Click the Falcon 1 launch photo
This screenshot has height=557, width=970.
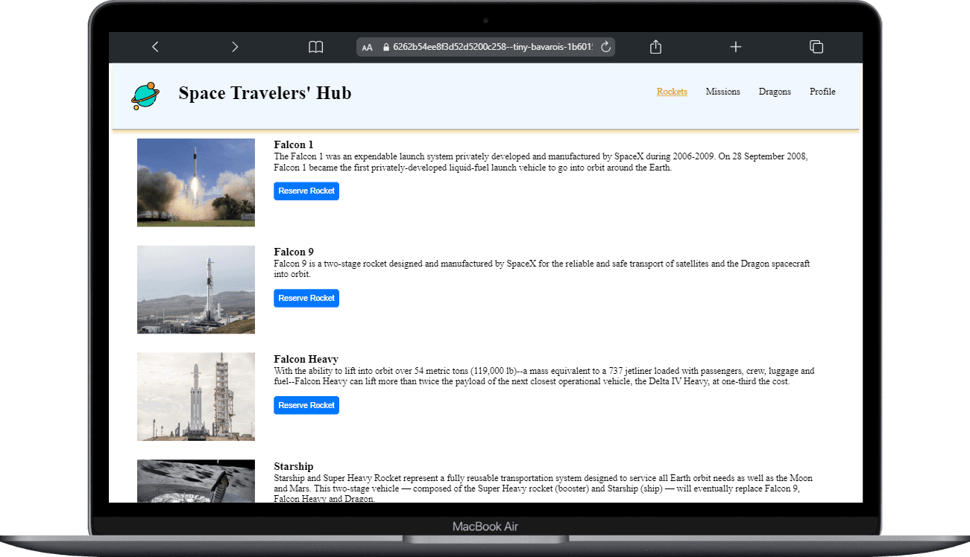tap(196, 182)
